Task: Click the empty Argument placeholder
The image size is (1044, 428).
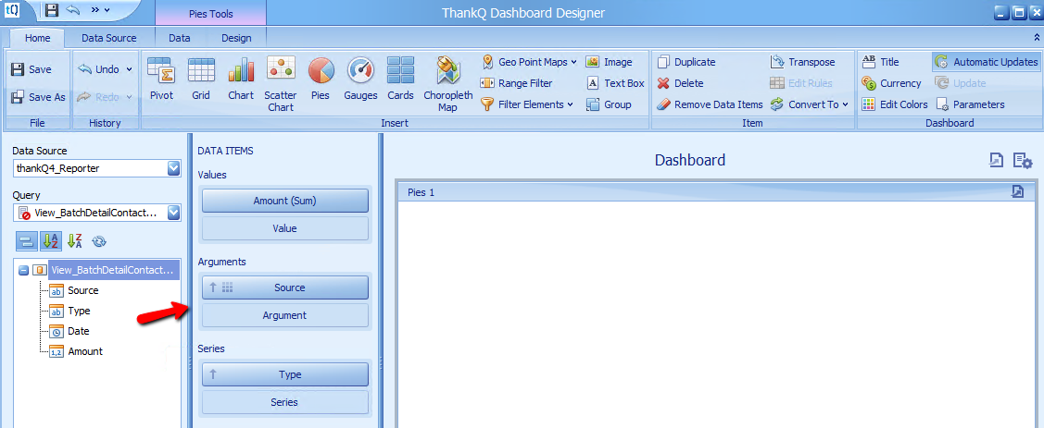Action: [x=285, y=315]
